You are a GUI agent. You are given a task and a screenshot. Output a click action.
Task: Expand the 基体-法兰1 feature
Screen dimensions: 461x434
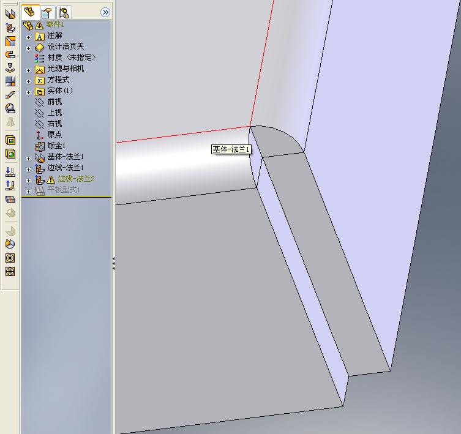pyautogui.click(x=29, y=159)
